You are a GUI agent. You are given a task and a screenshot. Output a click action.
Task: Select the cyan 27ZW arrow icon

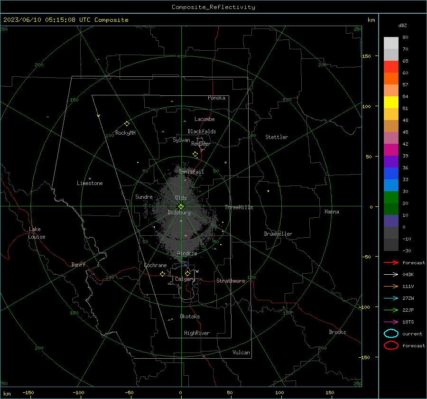pyautogui.click(x=391, y=298)
